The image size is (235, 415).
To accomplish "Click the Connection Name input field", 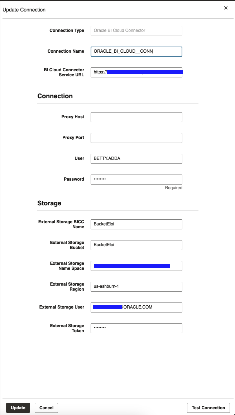I will pos(136,51).
